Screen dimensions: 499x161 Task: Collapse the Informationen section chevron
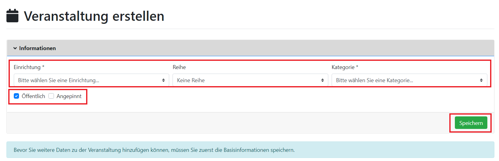[15, 48]
